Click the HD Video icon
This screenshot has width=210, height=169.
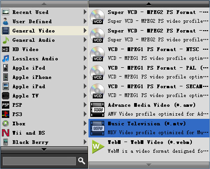[x=6, y=49]
